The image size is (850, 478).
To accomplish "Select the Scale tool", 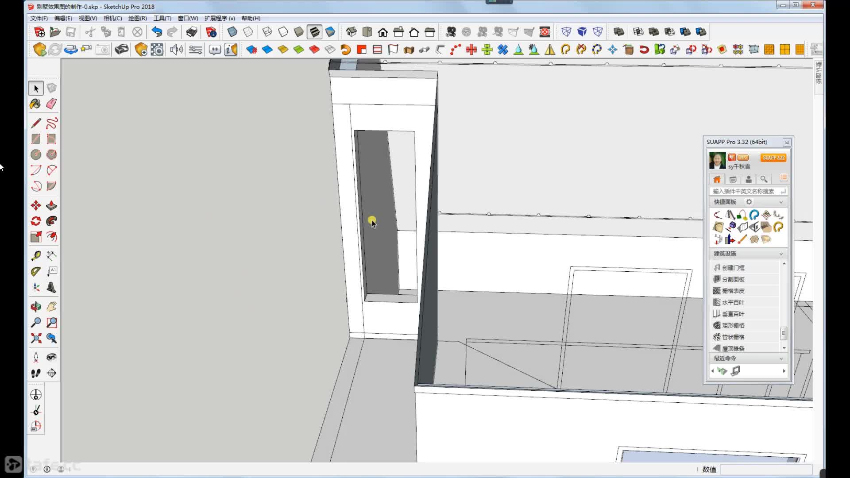I will pyautogui.click(x=36, y=237).
